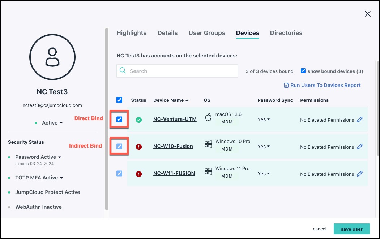
Task: Click the pencil edit icon for NC-W11-FUSION permissions
Action: click(359, 174)
